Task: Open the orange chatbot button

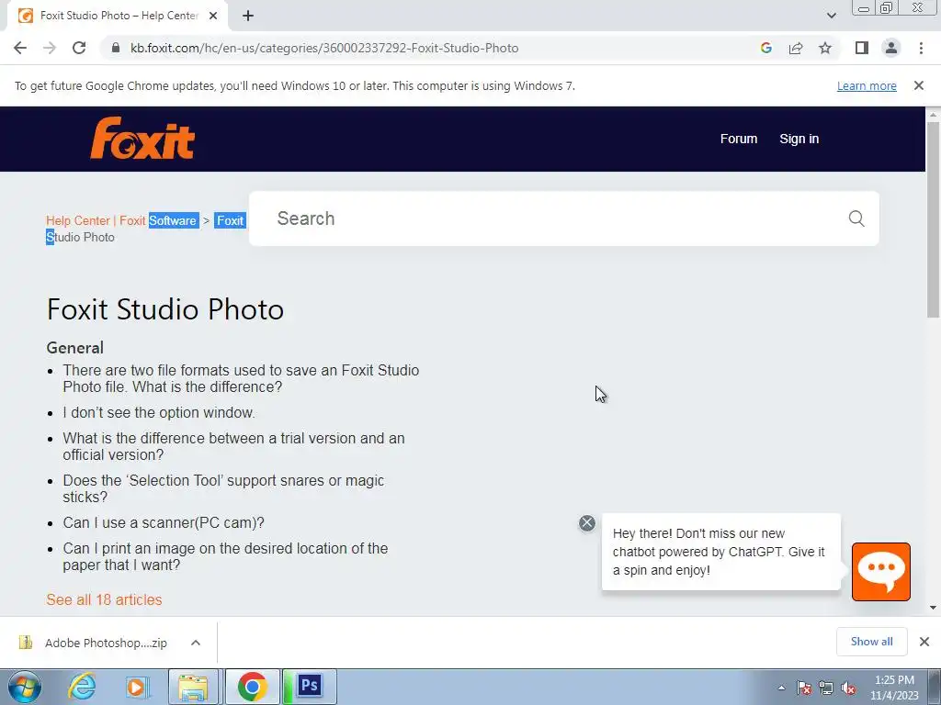Action: [881, 571]
